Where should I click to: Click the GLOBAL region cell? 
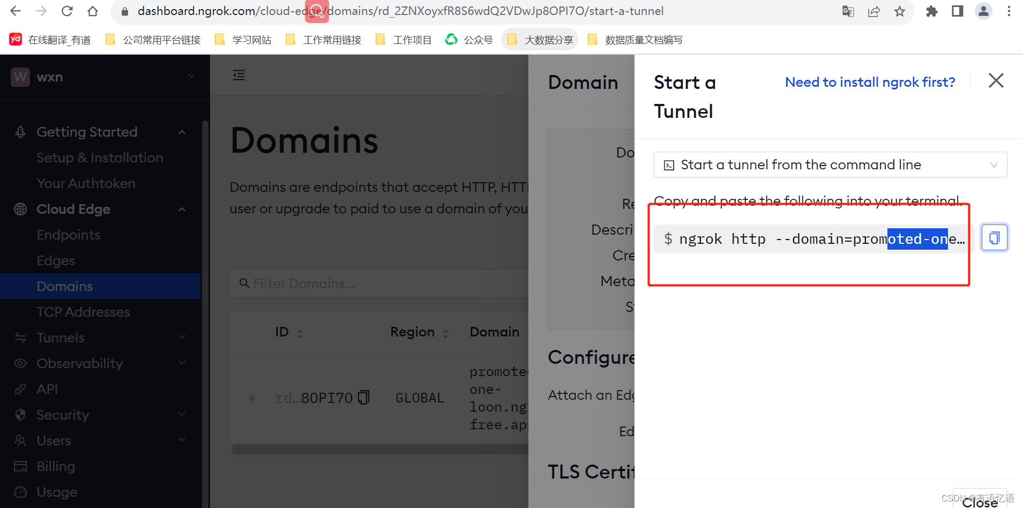pyautogui.click(x=420, y=398)
